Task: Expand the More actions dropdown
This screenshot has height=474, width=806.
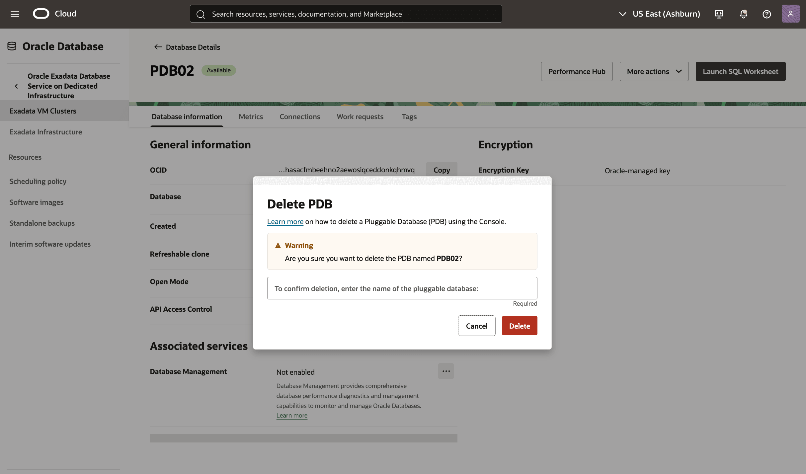Action: pyautogui.click(x=654, y=71)
